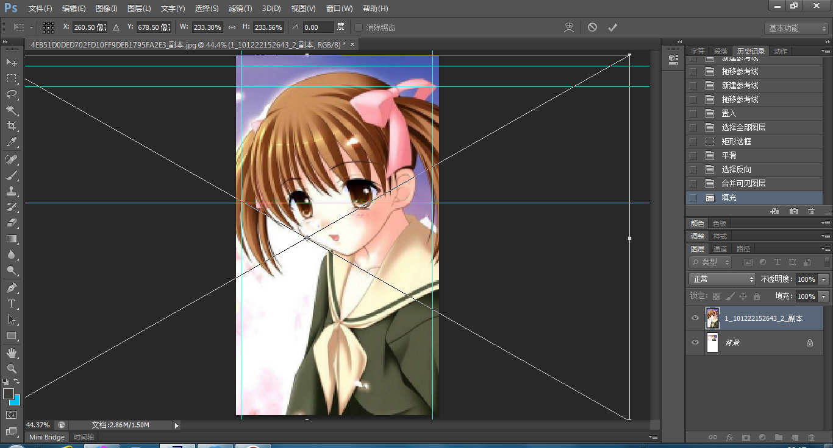
Task: Select the Lasso tool
Action: pyautogui.click(x=12, y=94)
